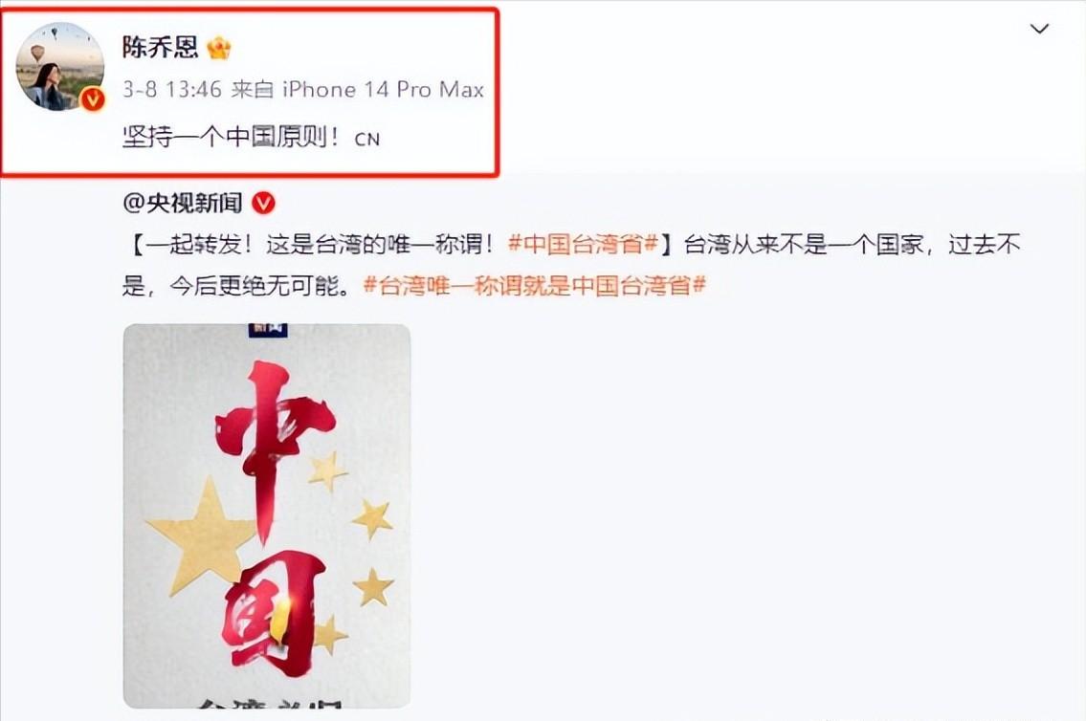Click the 3-8 13:46 post timestamp
1086x721 pixels.
point(172,89)
